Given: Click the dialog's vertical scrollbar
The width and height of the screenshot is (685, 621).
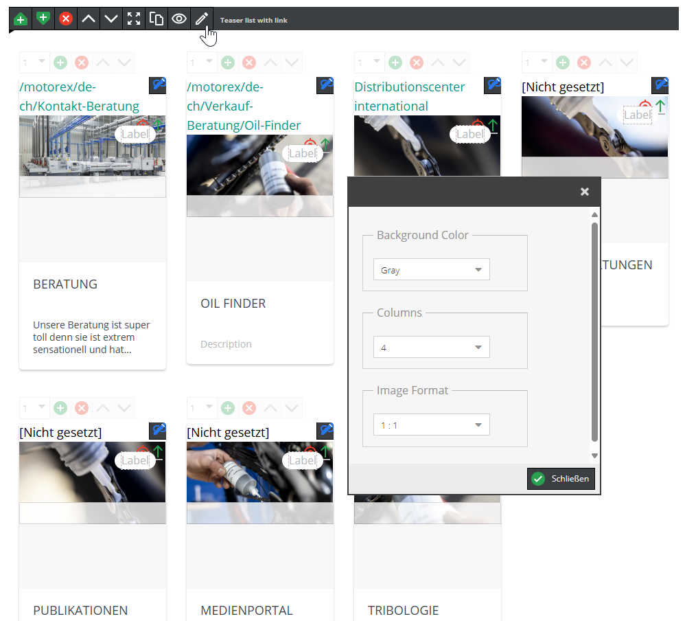Looking at the screenshot, I should [x=594, y=330].
